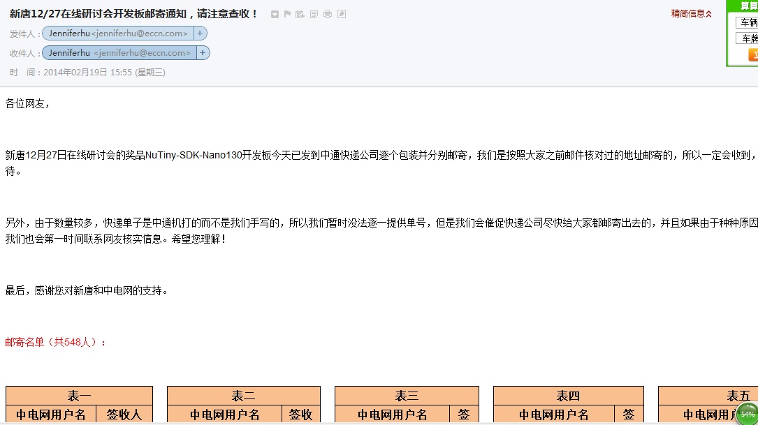The height and width of the screenshot is (425, 758).
Task: Flag this email with the flag icon
Action: click(x=287, y=15)
